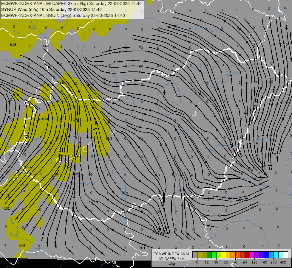Click legend tick value 70
Viewport: 292px width, 268px height.
click(x=235, y=262)
